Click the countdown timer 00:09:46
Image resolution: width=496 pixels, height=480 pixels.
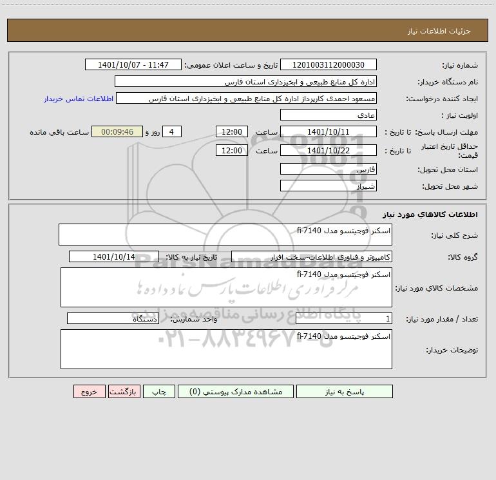tap(117, 132)
